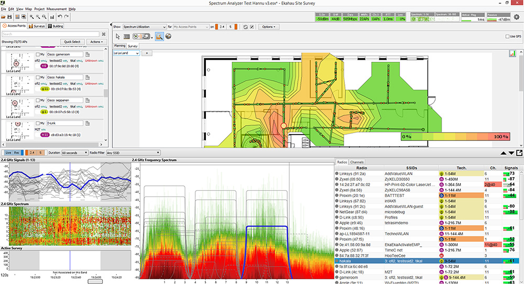Select the Linksys (91:2a) radio row
Image resolution: width=524 pixels, height=284 pixels.
[x=427, y=174]
